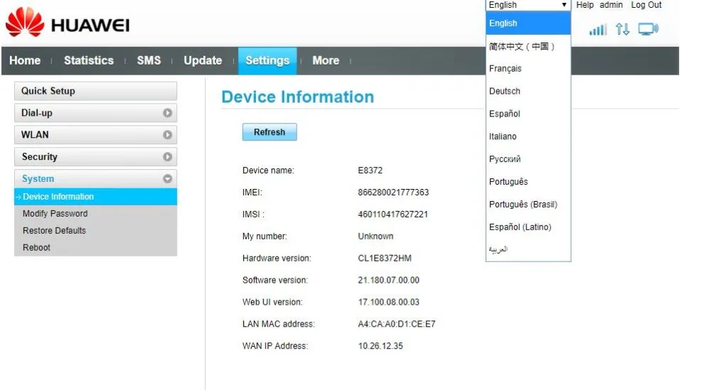The image size is (711, 390).
Task: Choose Русский language option
Action: pyautogui.click(x=528, y=159)
